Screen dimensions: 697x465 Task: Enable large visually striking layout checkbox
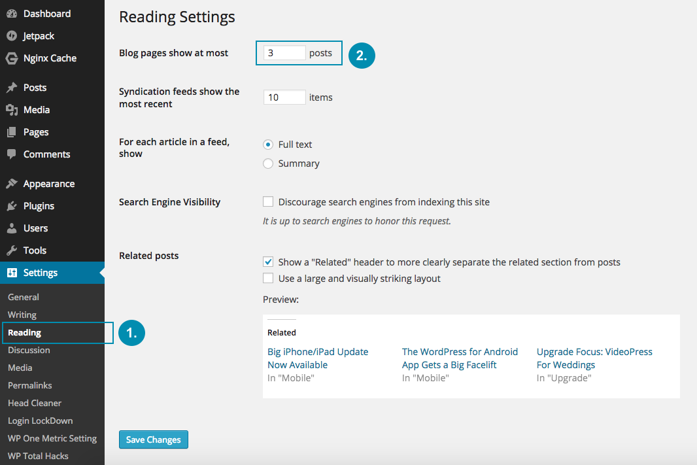click(268, 279)
